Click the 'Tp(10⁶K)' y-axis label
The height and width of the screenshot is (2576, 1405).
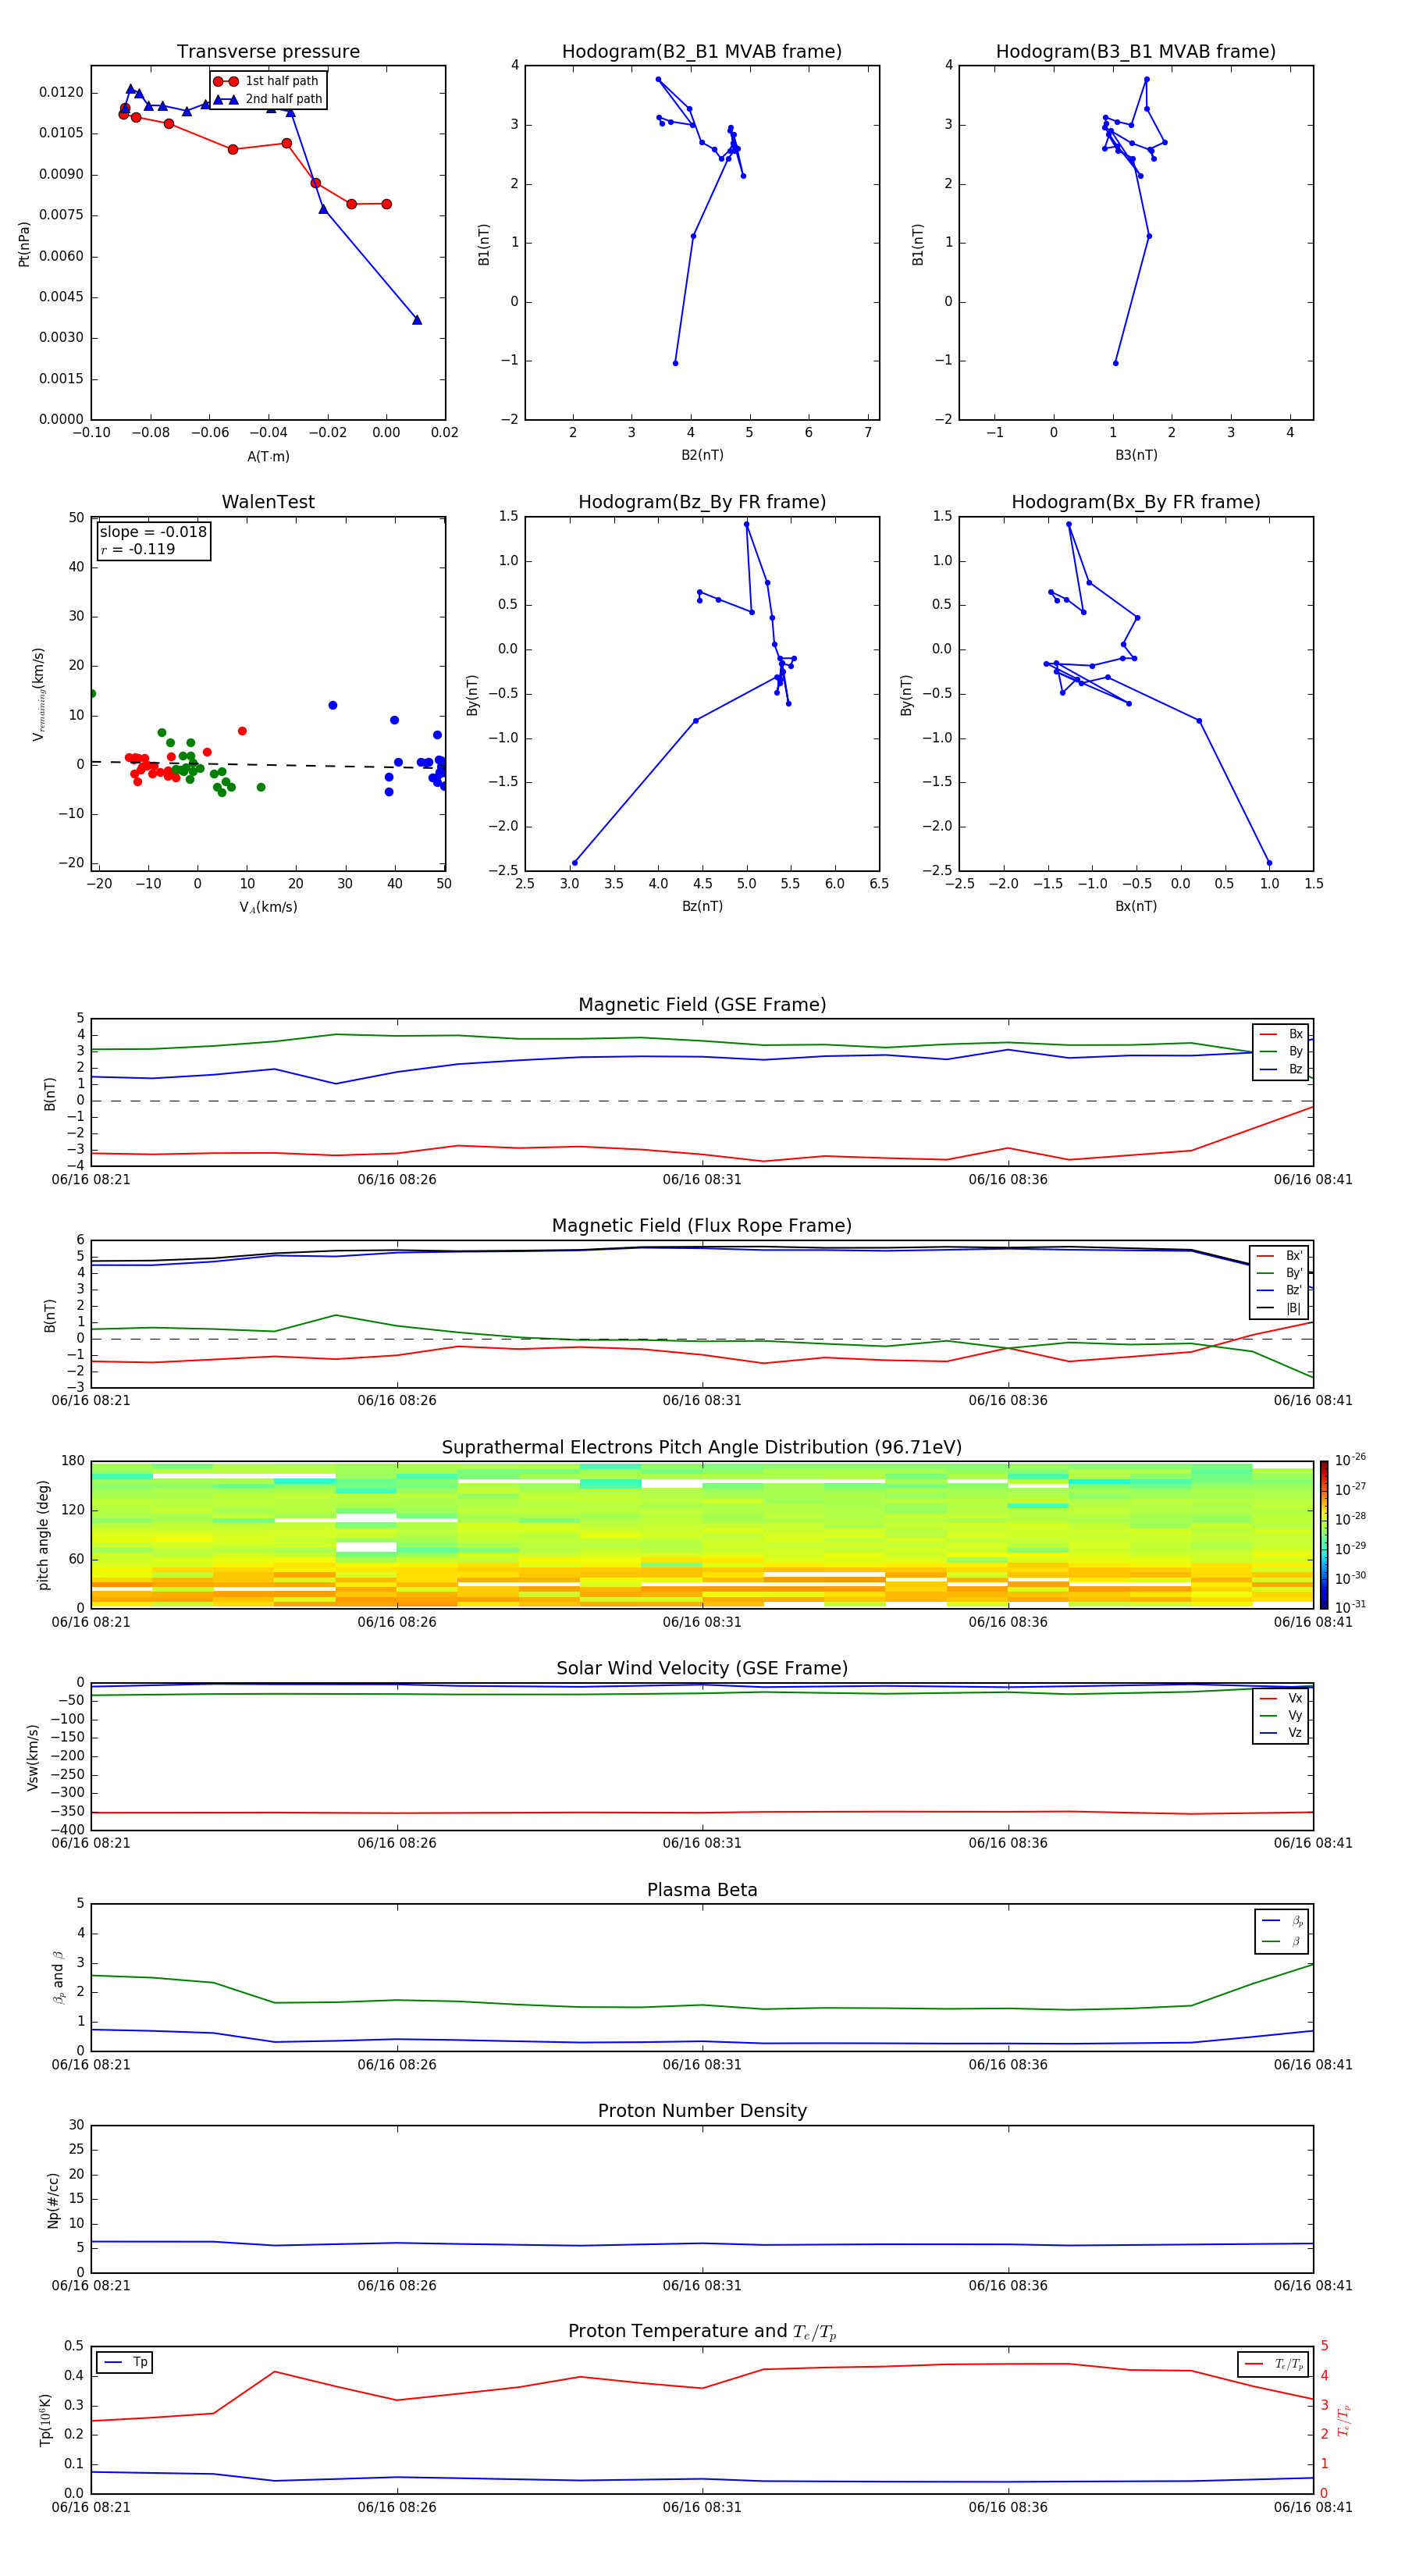(45, 2420)
